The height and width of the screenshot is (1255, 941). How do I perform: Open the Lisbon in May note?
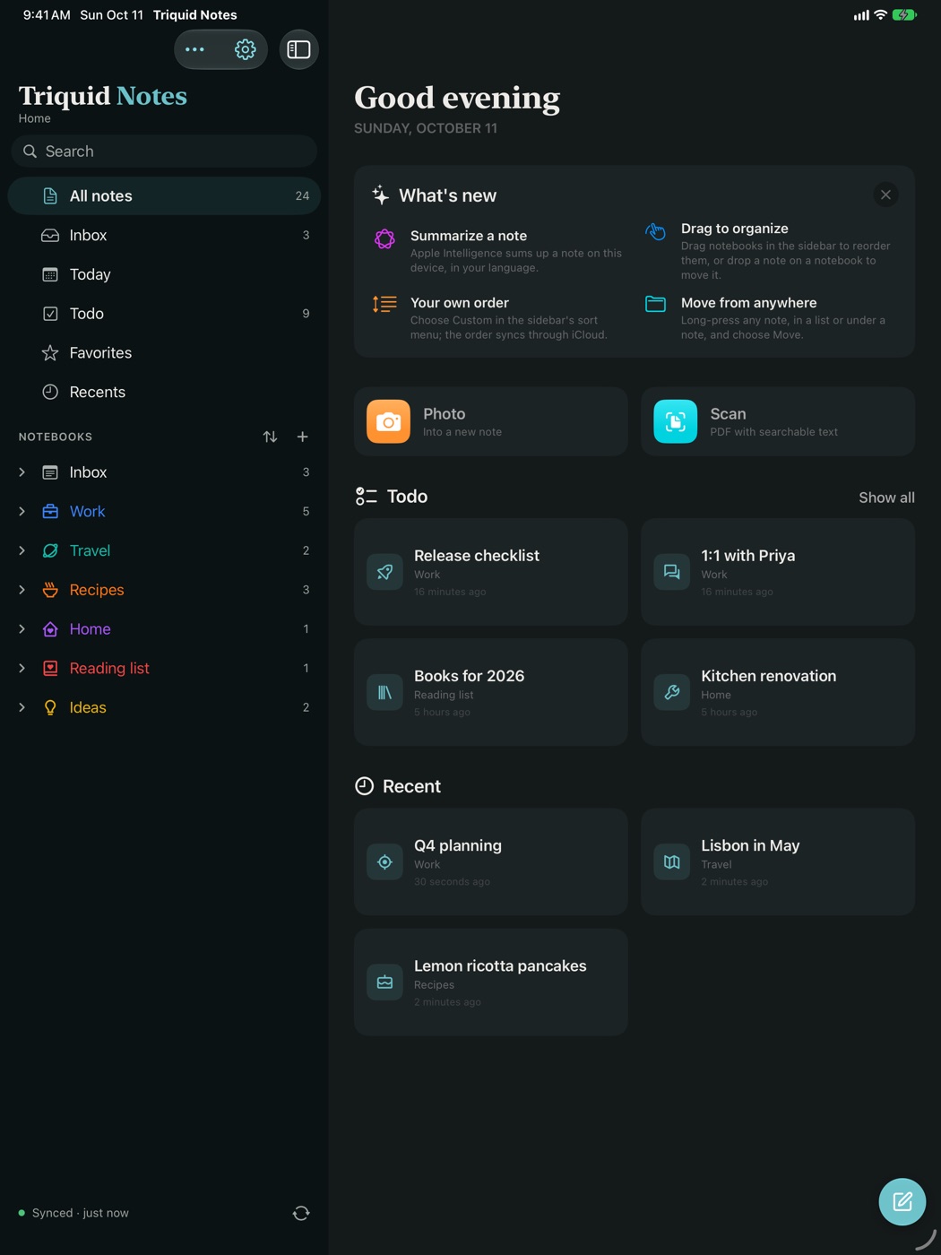coord(777,861)
